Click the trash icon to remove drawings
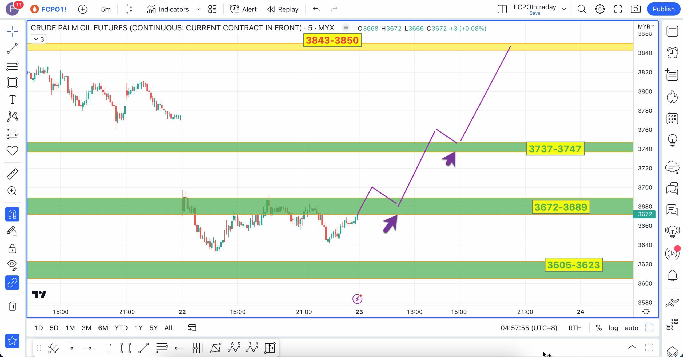Image resolution: width=683 pixels, height=357 pixels. pyautogui.click(x=12, y=306)
